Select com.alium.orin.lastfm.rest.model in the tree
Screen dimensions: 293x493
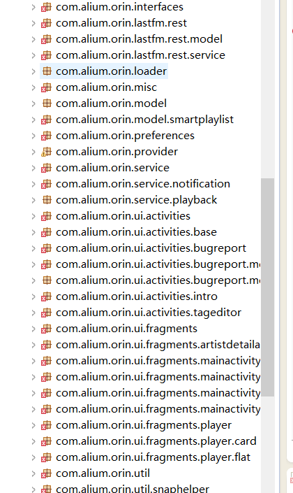click(x=139, y=39)
